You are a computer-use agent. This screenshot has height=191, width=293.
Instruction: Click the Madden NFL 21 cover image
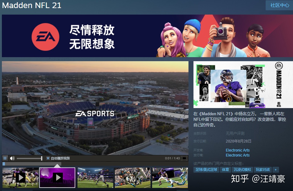[243, 84]
